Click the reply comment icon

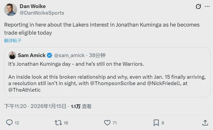click(10, 123)
